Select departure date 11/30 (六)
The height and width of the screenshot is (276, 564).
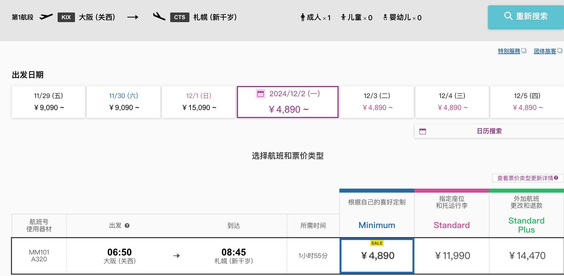point(124,102)
